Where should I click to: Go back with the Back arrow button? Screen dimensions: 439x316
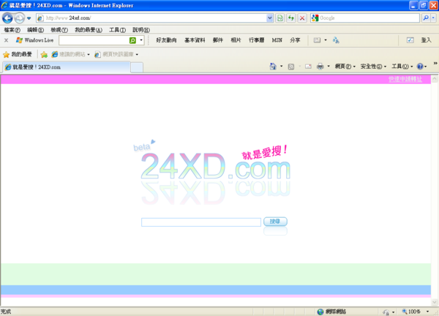[7, 18]
